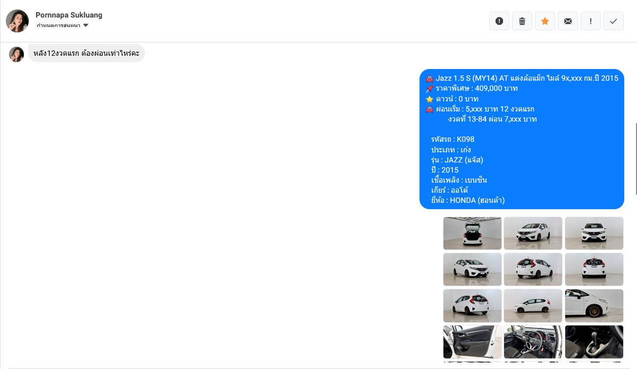Delete conversation with trash icon
This screenshot has height=369, width=637.
[x=522, y=21]
